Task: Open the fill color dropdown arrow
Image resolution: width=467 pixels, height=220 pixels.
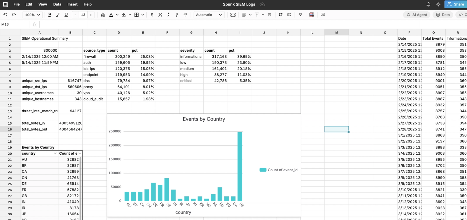Action: coord(130,15)
